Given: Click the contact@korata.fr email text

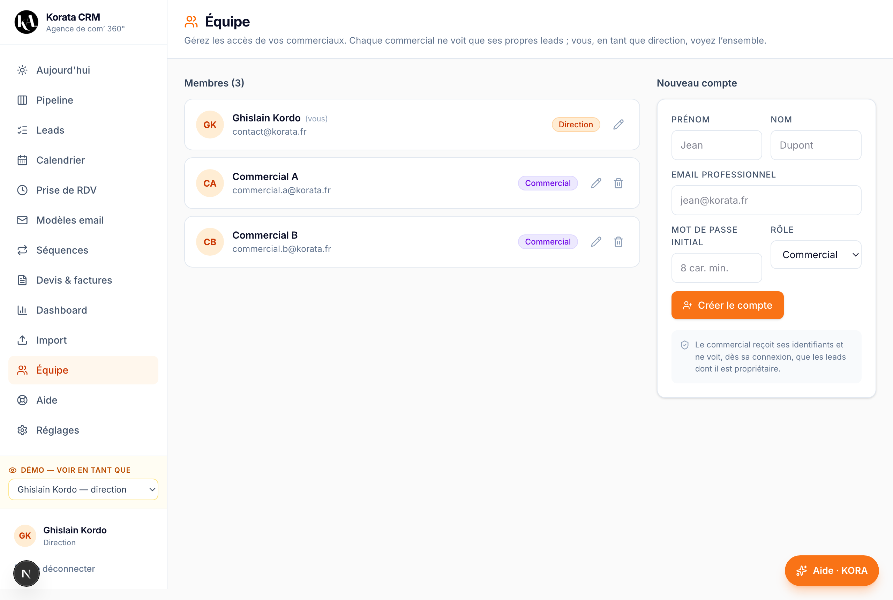Looking at the screenshot, I should click(269, 132).
